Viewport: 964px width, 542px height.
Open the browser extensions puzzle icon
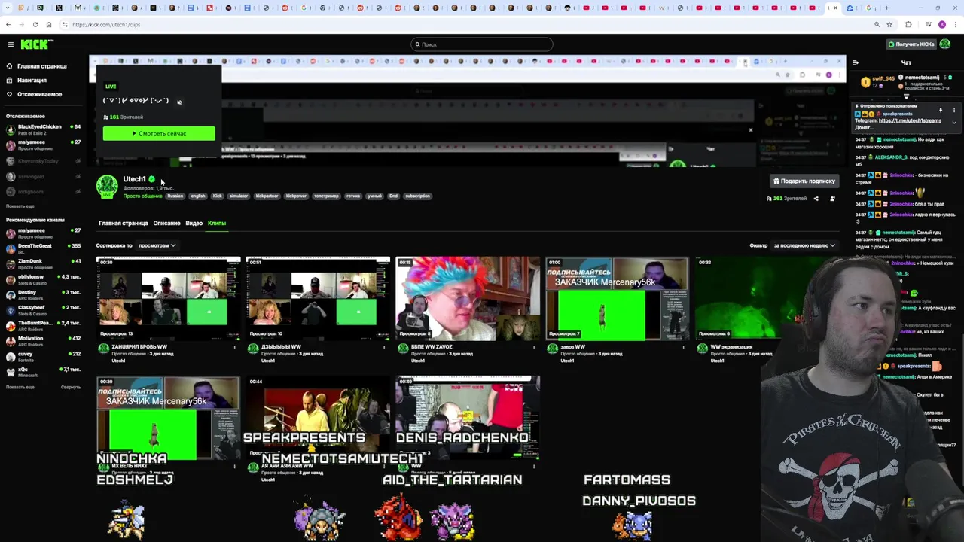(908, 25)
